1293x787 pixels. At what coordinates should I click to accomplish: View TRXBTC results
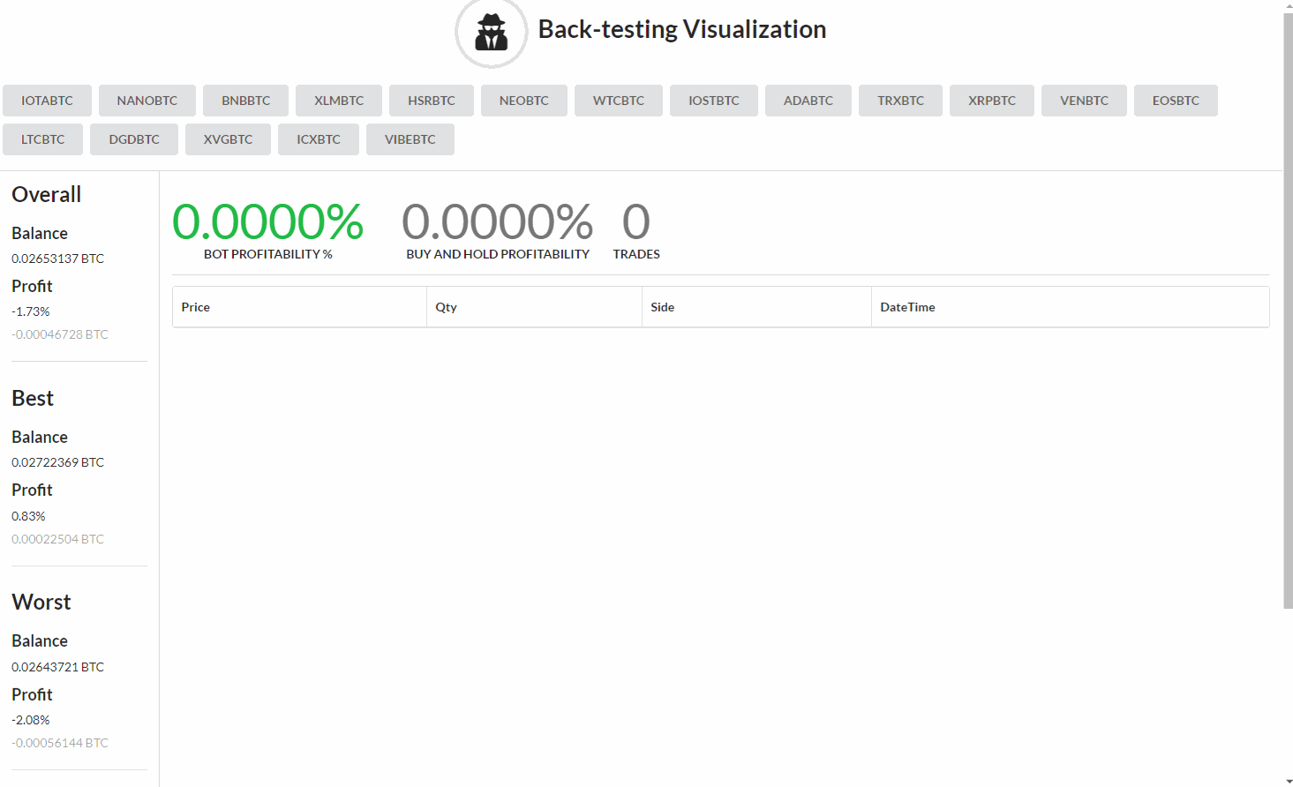[x=900, y=100]
